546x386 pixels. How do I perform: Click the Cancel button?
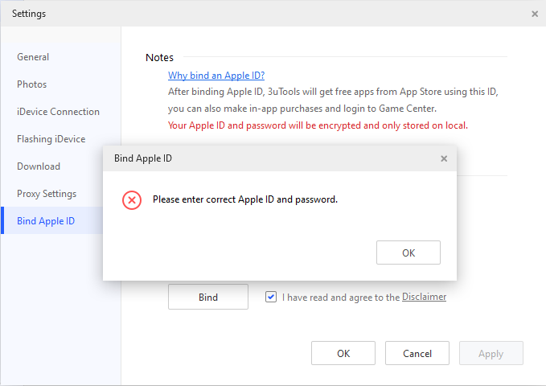pyautogui.click(x=417, y=353)
